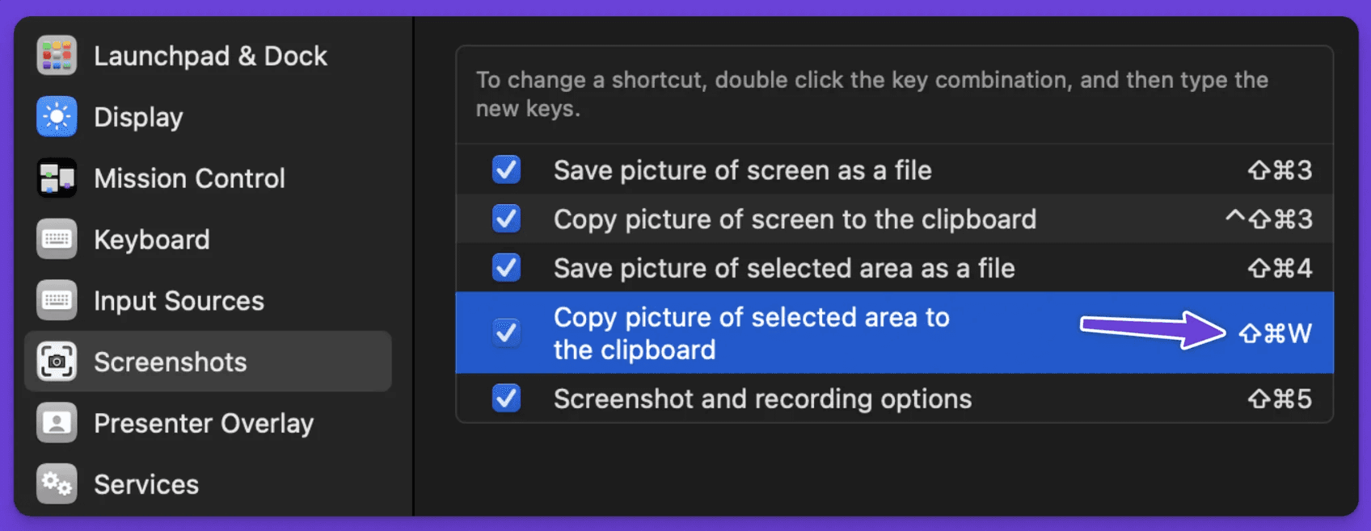Screen dimensions: 1371x531
Task: Click the Services gears icon
Action: [57, 484]
